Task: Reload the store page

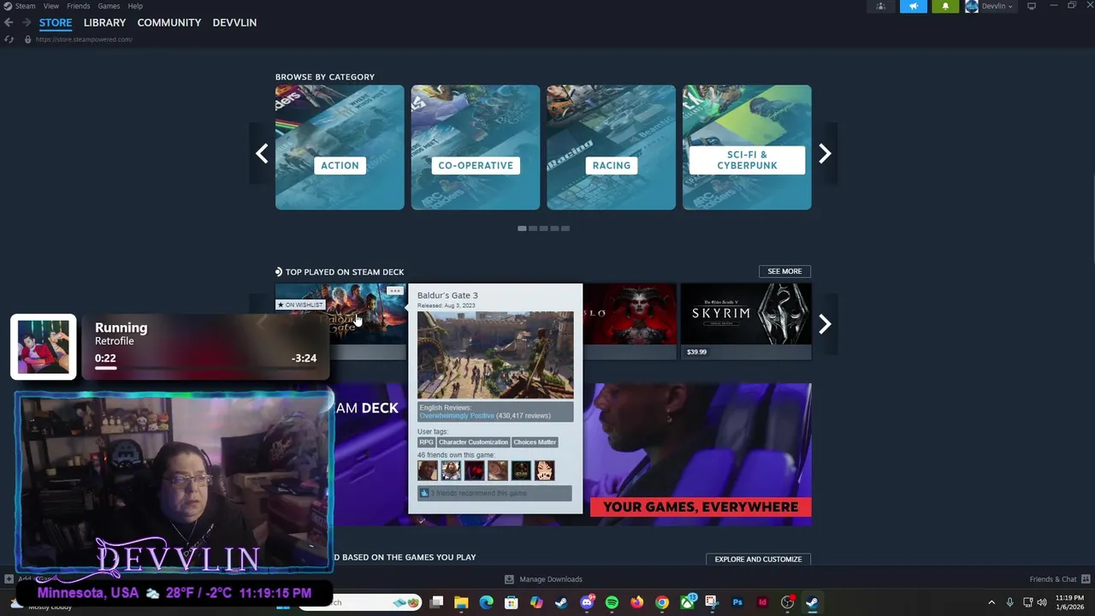Action: 9,39
